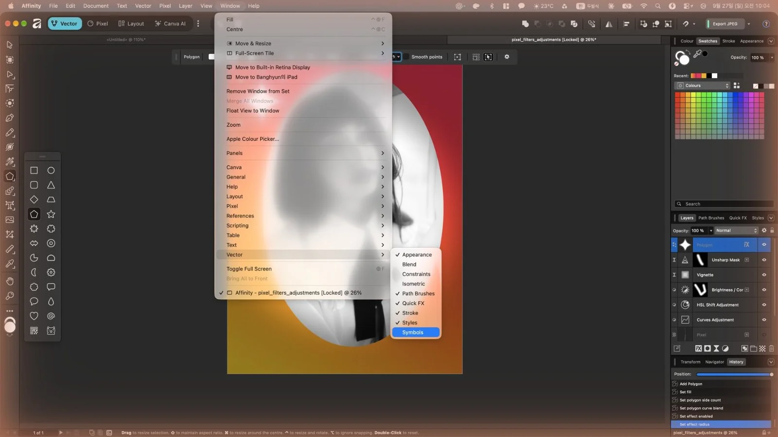Open Export JPEG dropdown arrow
Image resolution: width=778 pixels, height=437 pixels.
click(749, 24)
